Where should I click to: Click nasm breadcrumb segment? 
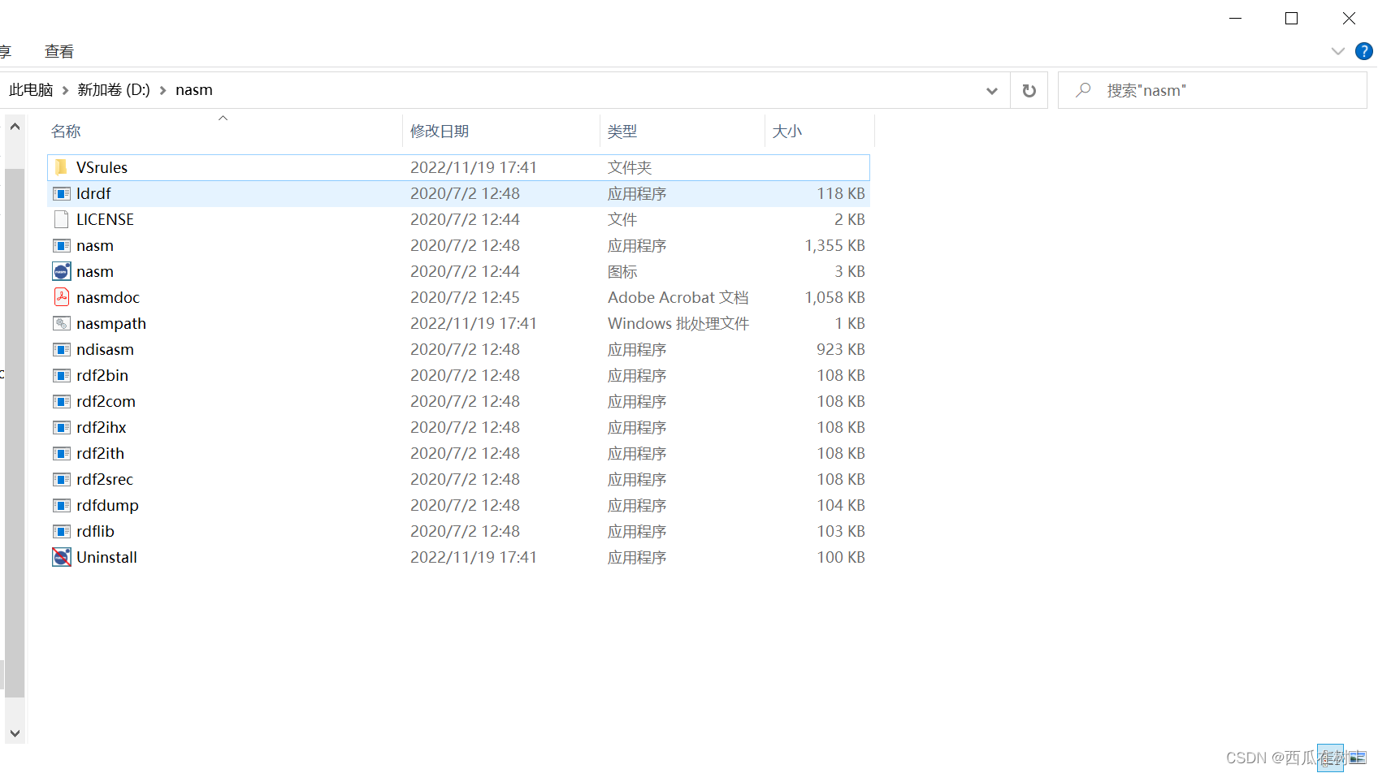194,90
